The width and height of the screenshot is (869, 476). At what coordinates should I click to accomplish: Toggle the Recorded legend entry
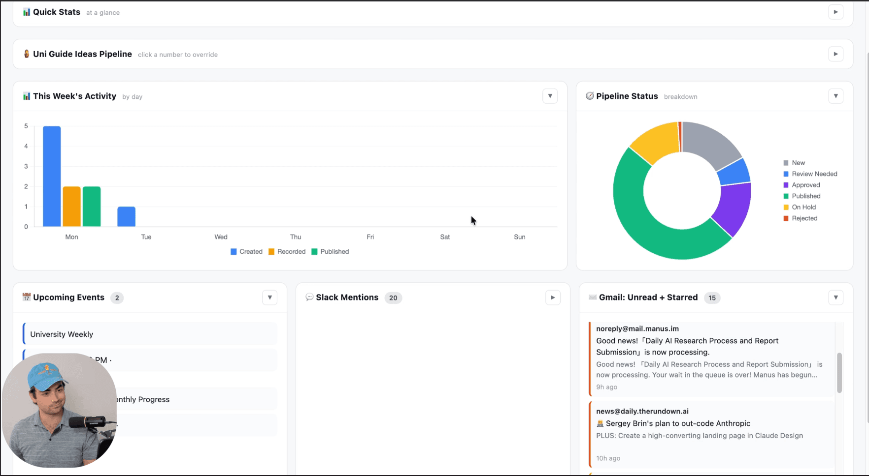[287, 251]
